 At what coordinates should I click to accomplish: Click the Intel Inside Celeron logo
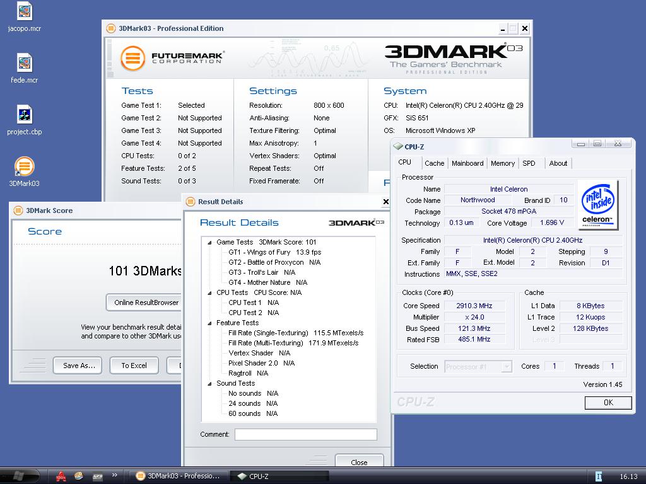597,205
